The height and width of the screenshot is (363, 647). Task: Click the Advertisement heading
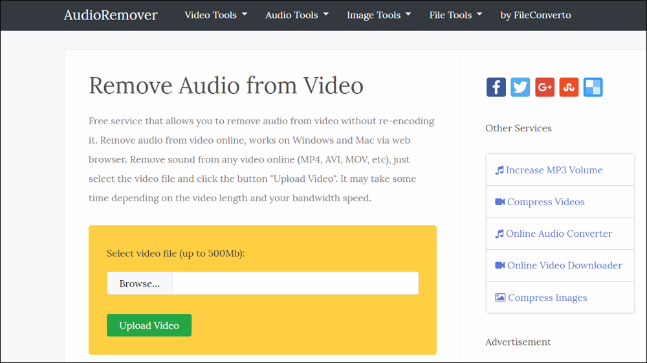(x=518, y=342)
